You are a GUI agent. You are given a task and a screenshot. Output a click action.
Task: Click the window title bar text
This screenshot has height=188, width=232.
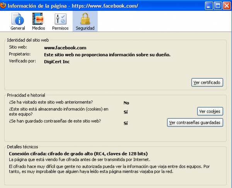(x=73, y=6)
